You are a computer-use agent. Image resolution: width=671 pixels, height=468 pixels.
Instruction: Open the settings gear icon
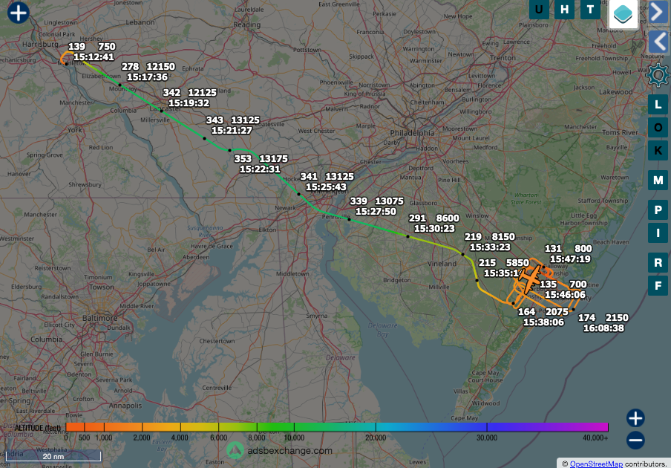658,75
